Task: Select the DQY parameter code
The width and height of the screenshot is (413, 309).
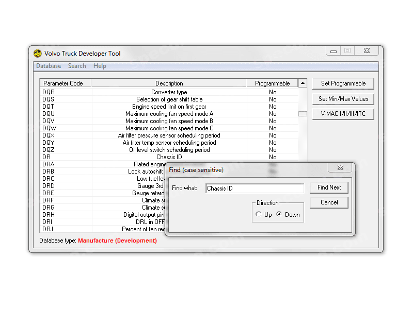Action: 49,143
